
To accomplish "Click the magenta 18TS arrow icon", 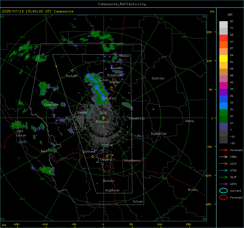I will pyautogui.click(x=223, y=184).
